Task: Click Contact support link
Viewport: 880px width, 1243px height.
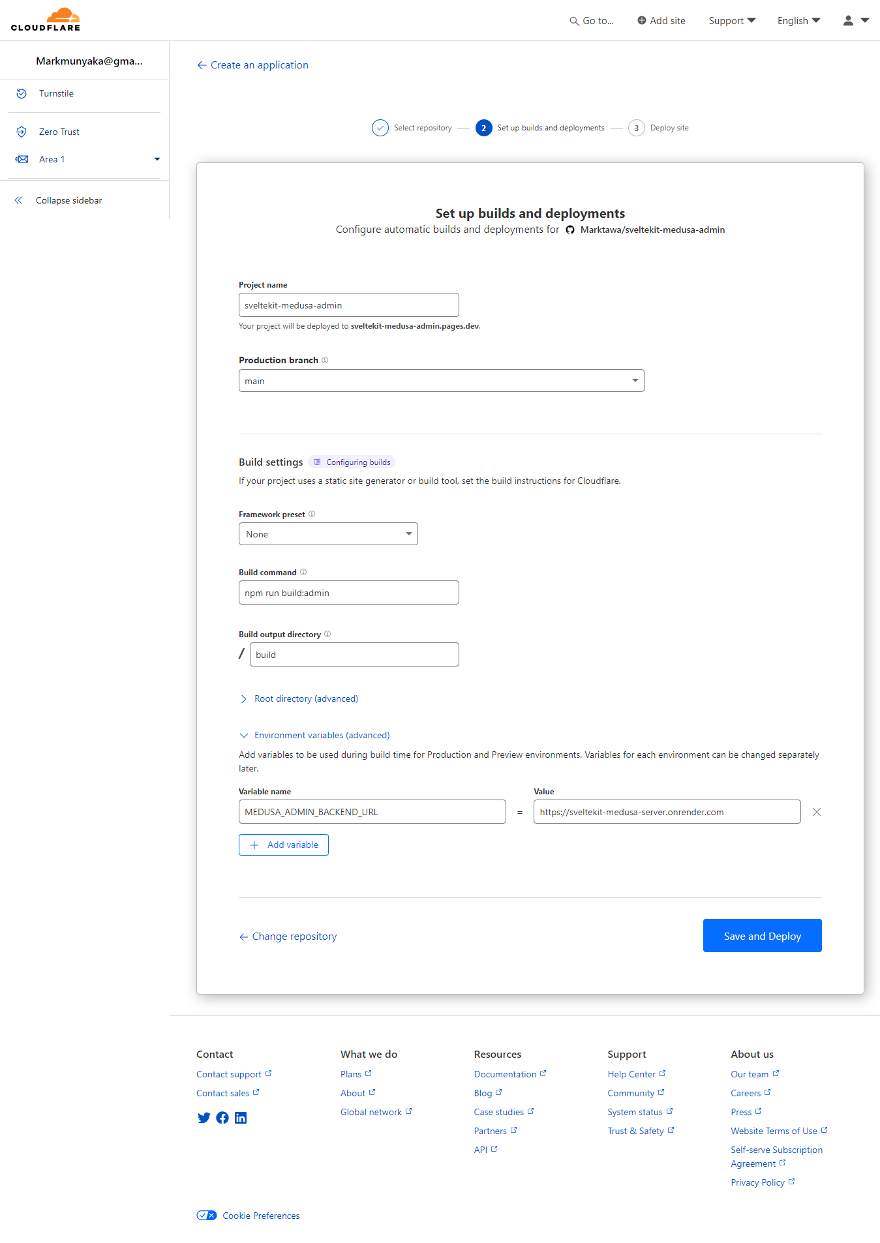Action: (x=234, y=1074)
